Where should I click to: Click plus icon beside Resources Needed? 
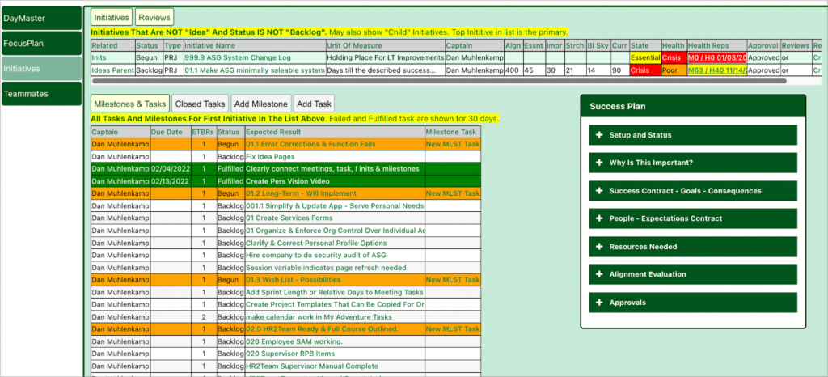[x=599, y=247]
